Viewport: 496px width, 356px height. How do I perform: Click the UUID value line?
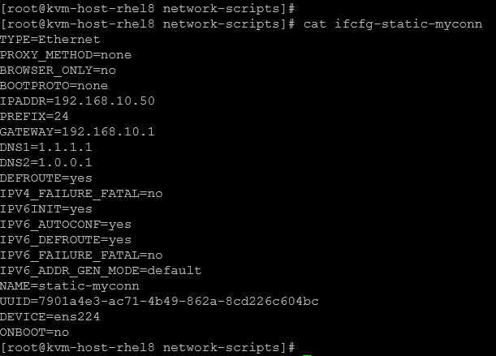click(x=159, y=301)
